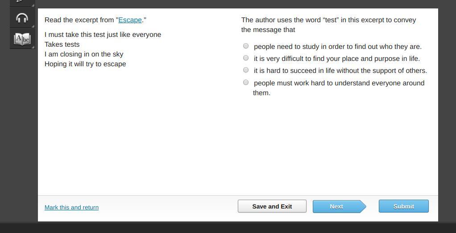Viewport: 456px width, 233px height.
Task: Pick radio button 'hard to succeed in life'
Action: [x=246, y=70]
